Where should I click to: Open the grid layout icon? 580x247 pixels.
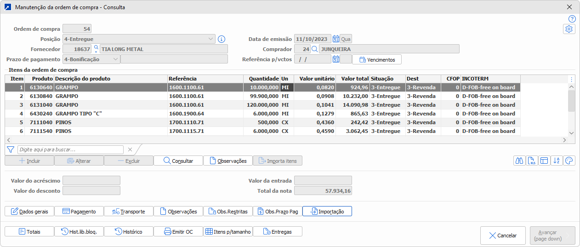click(544, 161)
